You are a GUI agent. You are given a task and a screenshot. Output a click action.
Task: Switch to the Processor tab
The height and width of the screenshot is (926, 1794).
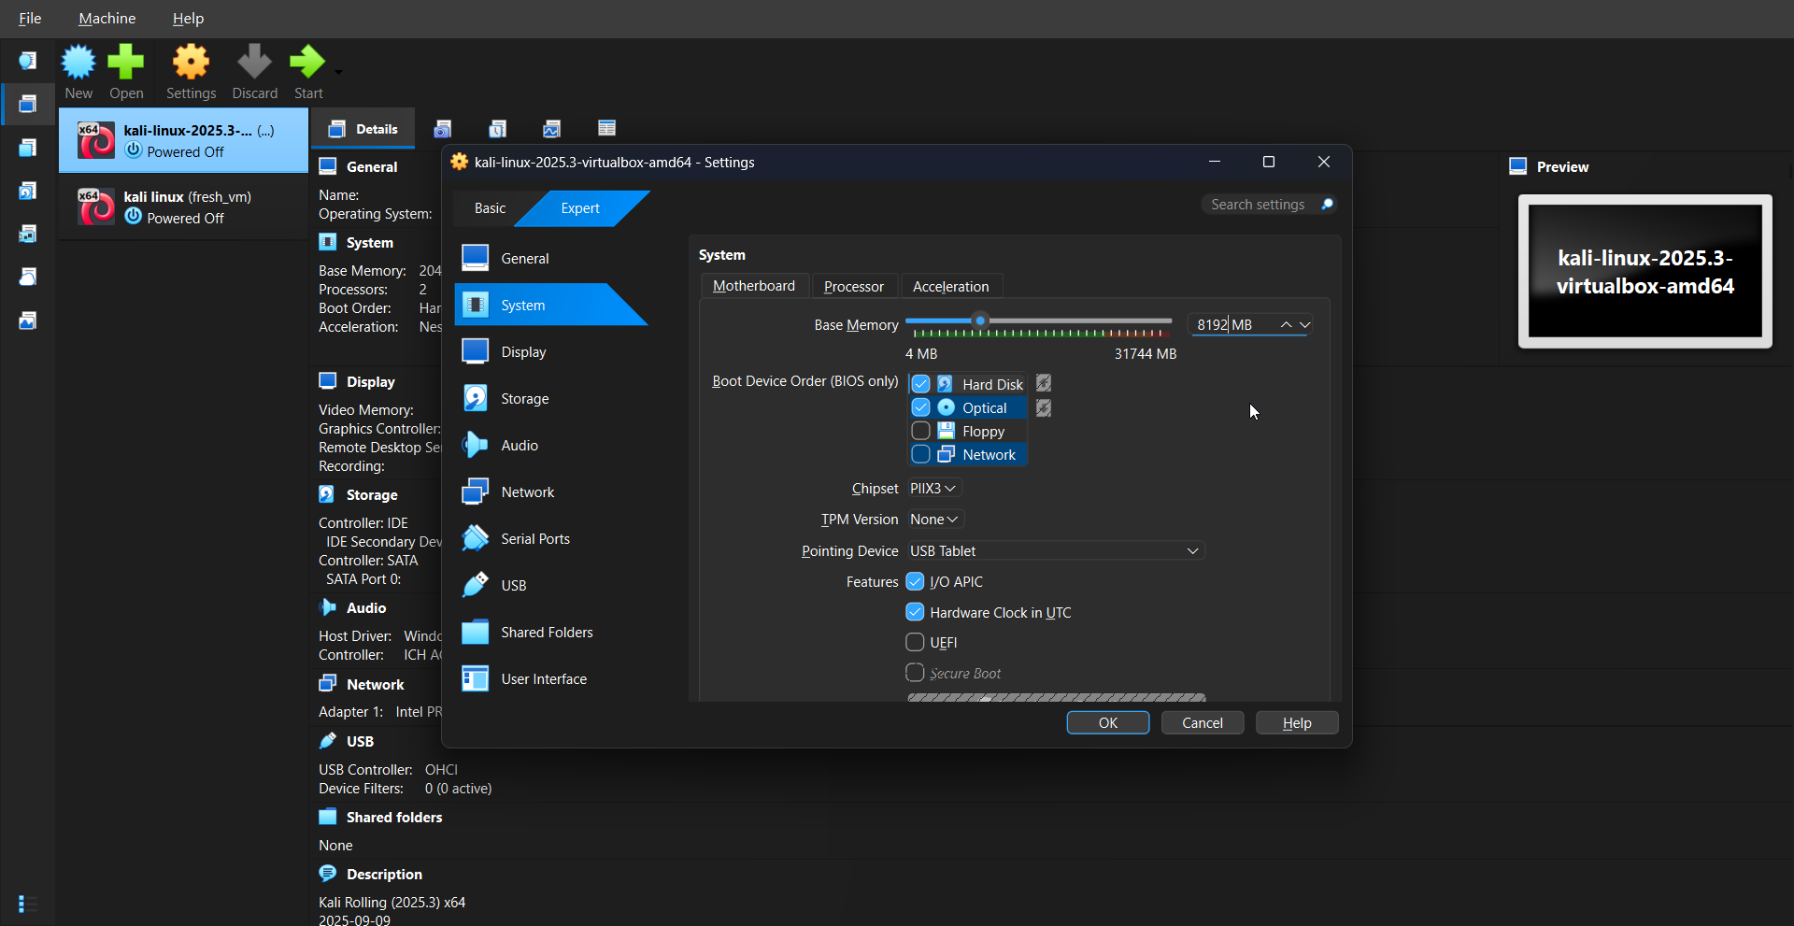(x=853, y=287)
